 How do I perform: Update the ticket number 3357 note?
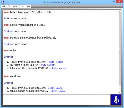click(52, 65)
